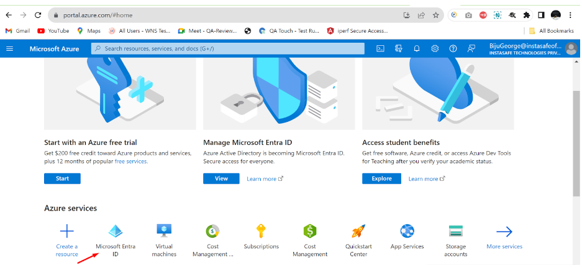Open Cloud Shell from the top bar
This screenshot has height=268, width=582.
tap(380, 48)
